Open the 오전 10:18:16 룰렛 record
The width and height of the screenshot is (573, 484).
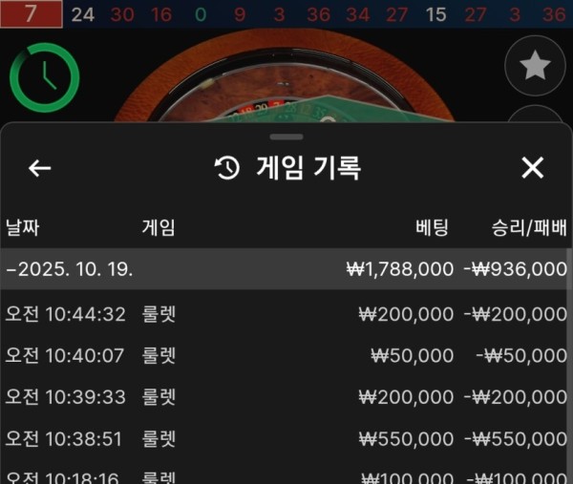(284, 474)
